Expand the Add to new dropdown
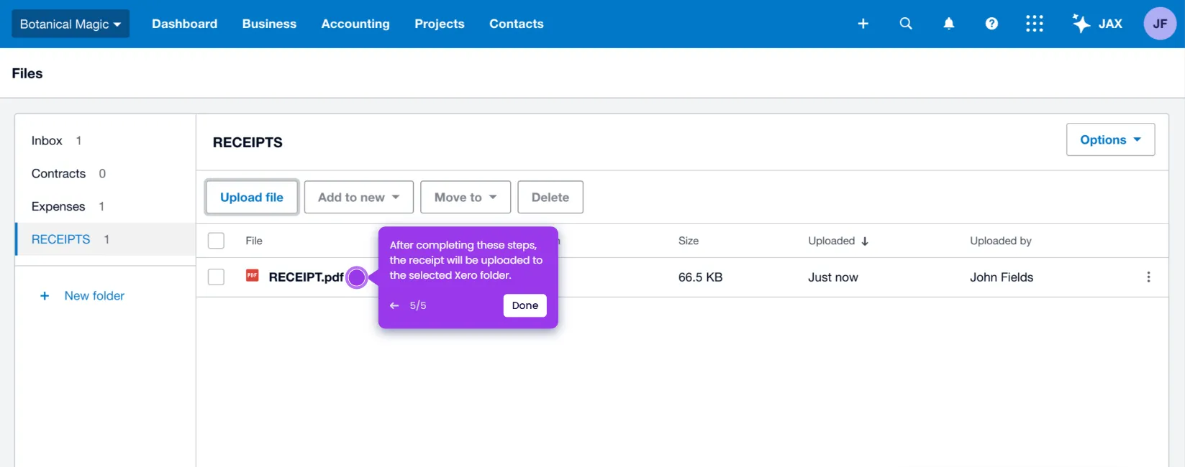1185x467 pixels. pos(359,197)
